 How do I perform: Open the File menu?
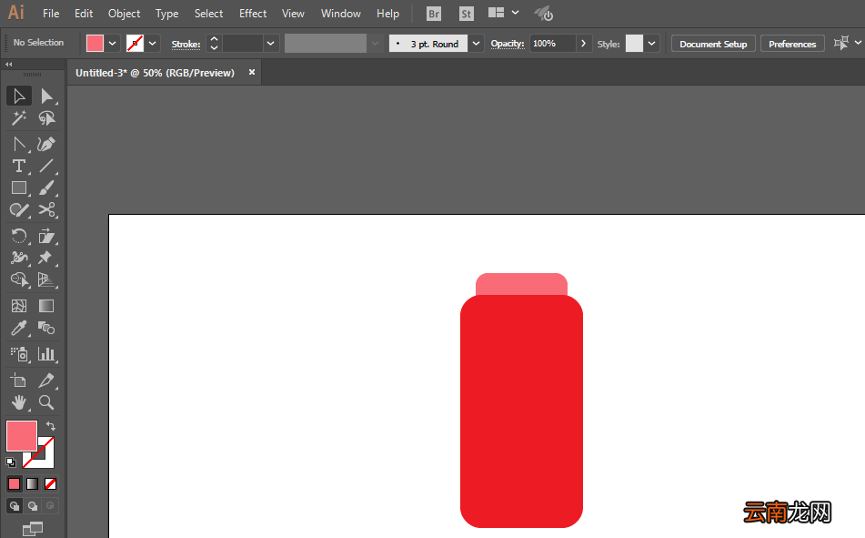pyautogui.click(x=51, y=14)
